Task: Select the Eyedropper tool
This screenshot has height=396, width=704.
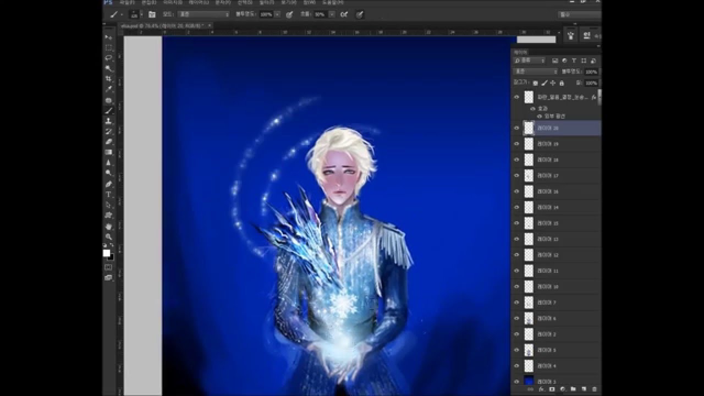Action: tap(108, 90)
